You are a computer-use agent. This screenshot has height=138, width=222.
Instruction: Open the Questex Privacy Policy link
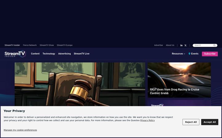click(x=147, y=121)
